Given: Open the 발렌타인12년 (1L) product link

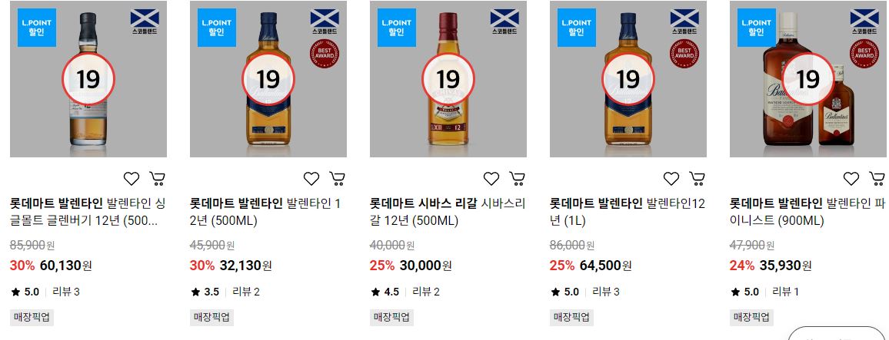Looking at the screenshot, I should (x=628, y=212).
